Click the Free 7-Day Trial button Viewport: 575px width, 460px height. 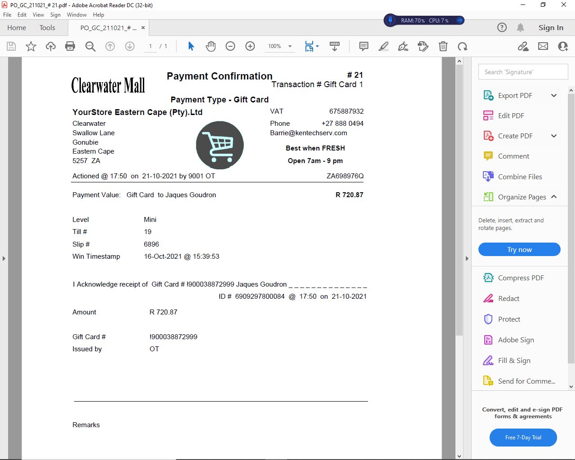click(x=523, y=438)
